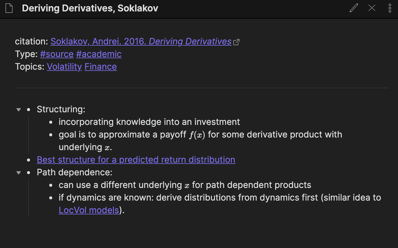Screen dimensions: 398x248
Task: Click the inline formula f(x)
Action: click(197, 135)
